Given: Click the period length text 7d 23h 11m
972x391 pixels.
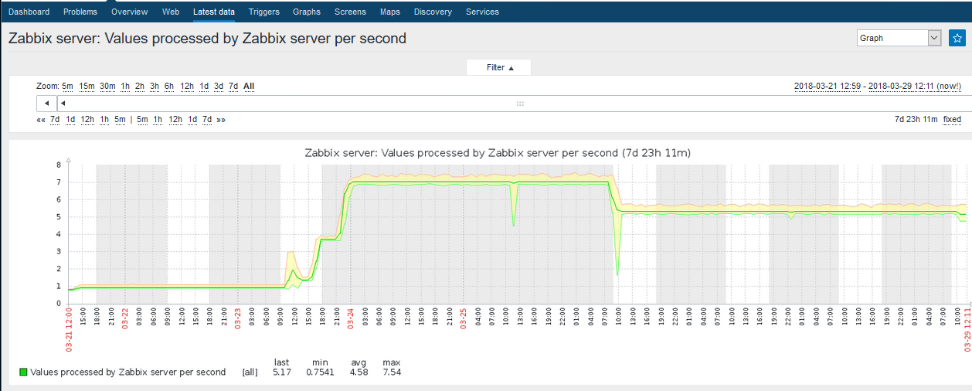Looking at the screenshot, I should [x=916, y=120].
